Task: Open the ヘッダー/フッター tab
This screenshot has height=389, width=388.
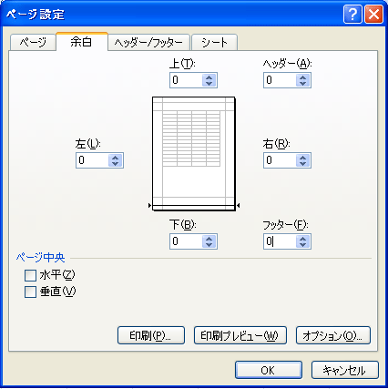Action: coord(148,42)
